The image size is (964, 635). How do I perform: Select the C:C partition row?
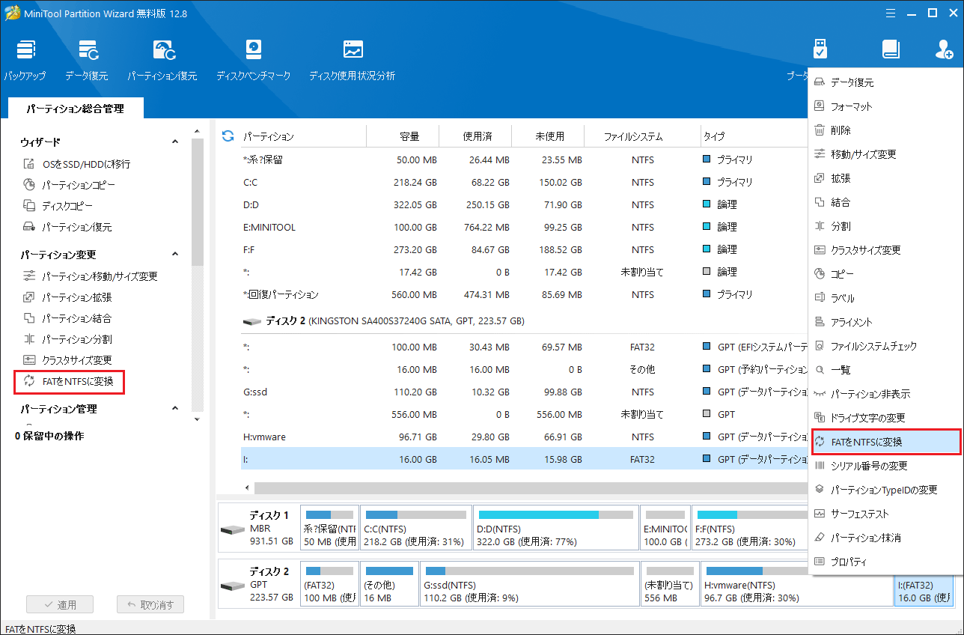[x=524, y=182]
